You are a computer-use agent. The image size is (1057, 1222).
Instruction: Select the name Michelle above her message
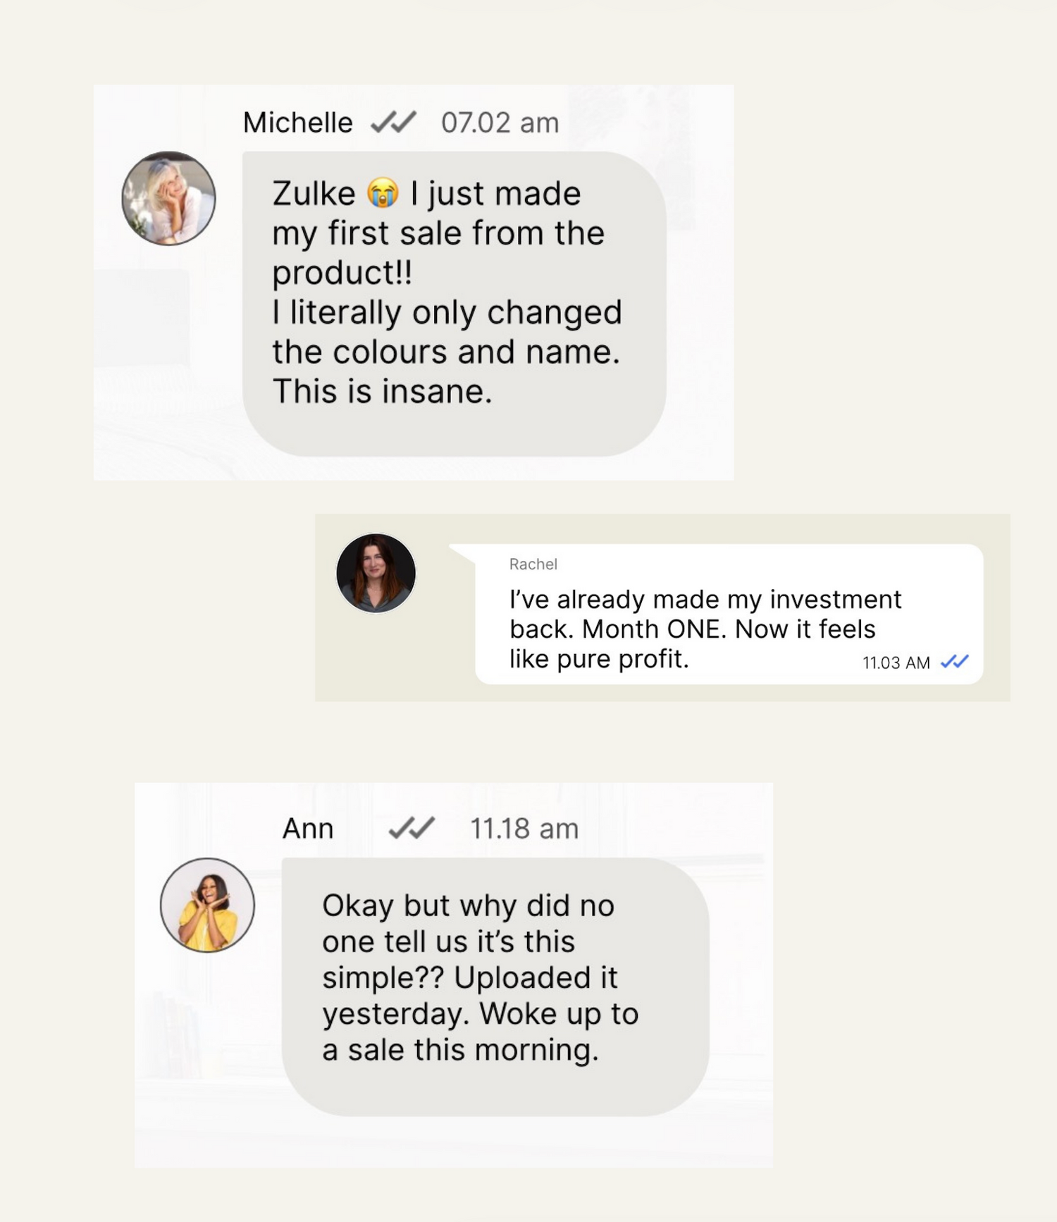pyautogui.click(x=297, y=123)
